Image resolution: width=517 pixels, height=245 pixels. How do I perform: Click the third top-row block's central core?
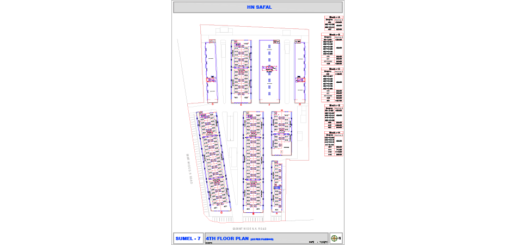(269, 69)
